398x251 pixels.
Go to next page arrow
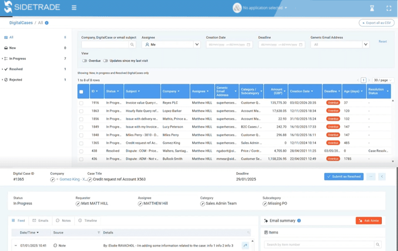pyautogui.click(x=369, y=80)
